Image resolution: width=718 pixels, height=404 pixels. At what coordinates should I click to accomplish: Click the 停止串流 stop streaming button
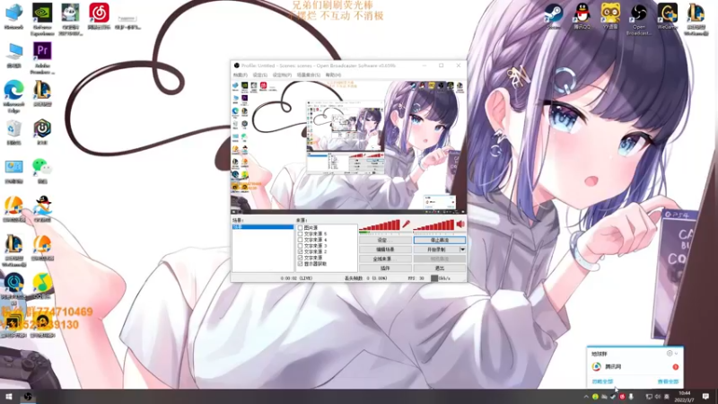pos(439,240)
